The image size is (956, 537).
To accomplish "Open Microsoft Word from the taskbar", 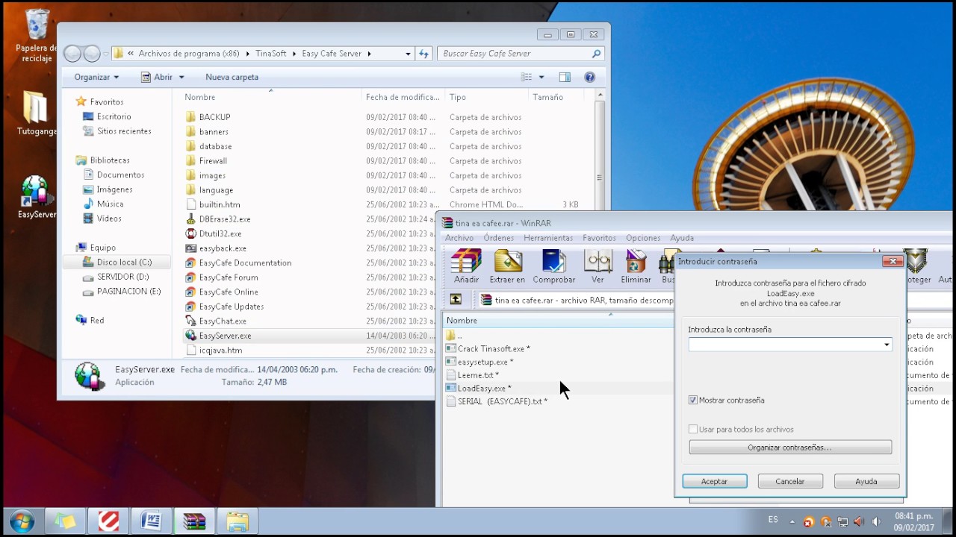I will tap(152, 521).
